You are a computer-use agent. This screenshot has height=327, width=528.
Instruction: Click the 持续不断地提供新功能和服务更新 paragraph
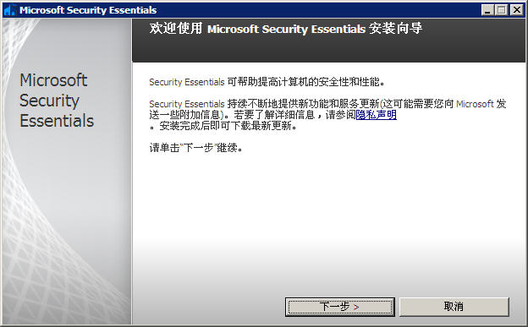(327, 109)
